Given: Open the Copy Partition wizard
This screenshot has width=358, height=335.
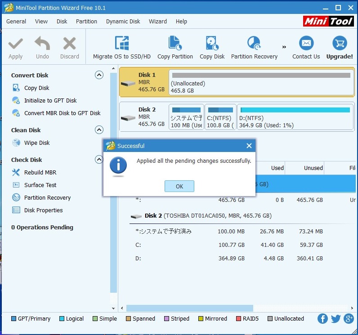Looking at the screenshot, I should click(x=175, y=48).
